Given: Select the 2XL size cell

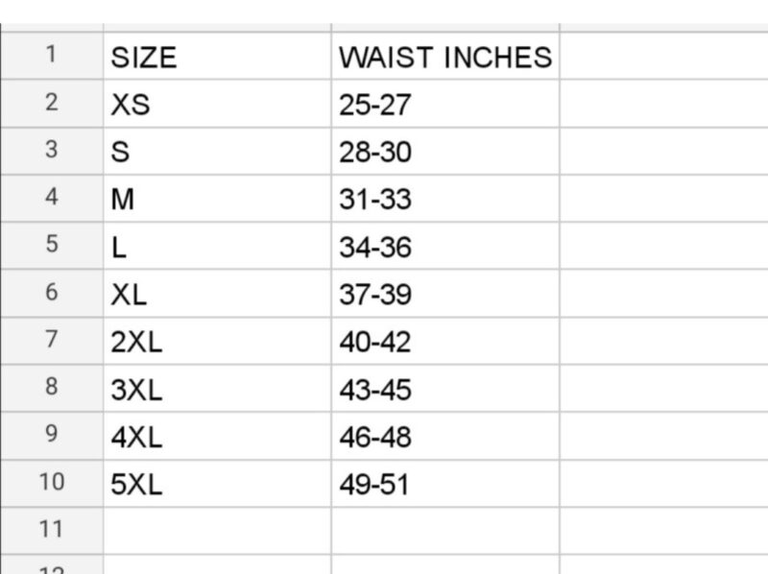Looking at the screenshot, I should tap(216, 342).
